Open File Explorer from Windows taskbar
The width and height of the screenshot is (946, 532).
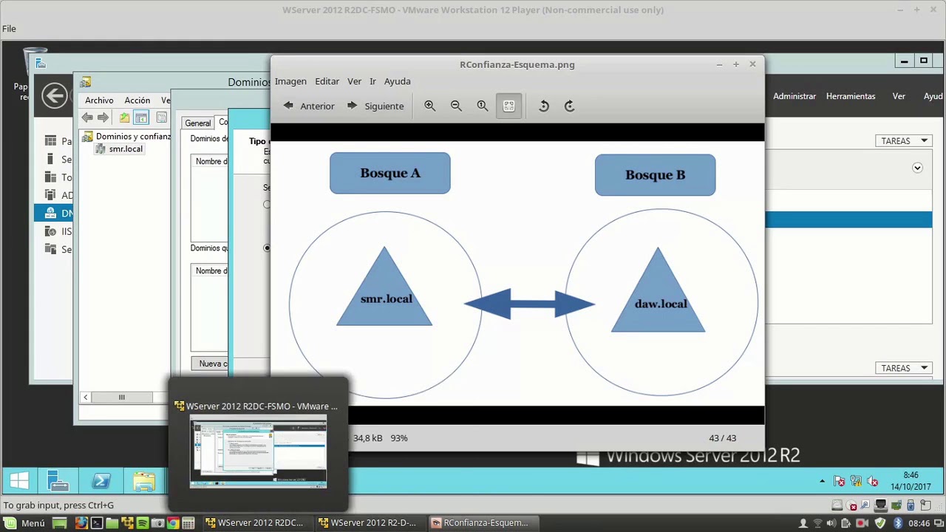(x=144, y=482)
